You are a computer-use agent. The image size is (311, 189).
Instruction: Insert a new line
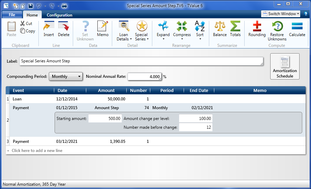pyautogui.click(x=49, y=29)
